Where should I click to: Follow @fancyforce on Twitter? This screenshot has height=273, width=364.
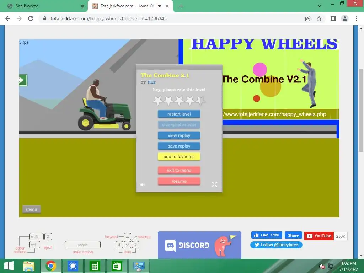[x=276, y=245]
